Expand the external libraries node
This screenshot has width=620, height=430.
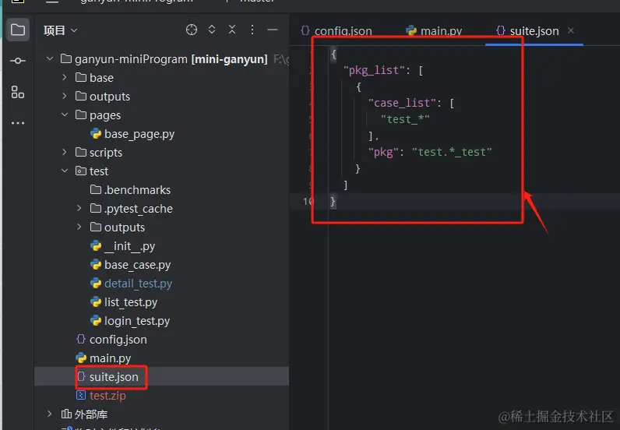(x=50, y=414)
